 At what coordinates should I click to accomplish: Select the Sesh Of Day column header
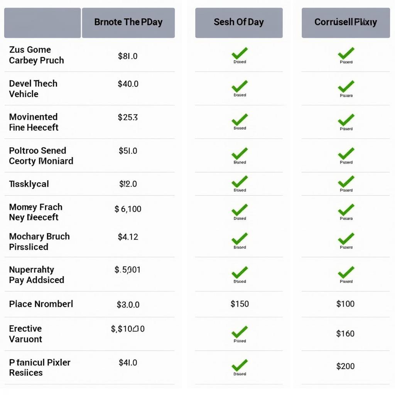[x=239, y=22]
